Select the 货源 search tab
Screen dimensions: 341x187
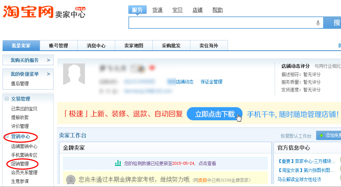point(158,10)
